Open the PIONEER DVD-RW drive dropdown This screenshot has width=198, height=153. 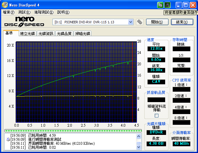pyautogui.click(x=130, y=22)
